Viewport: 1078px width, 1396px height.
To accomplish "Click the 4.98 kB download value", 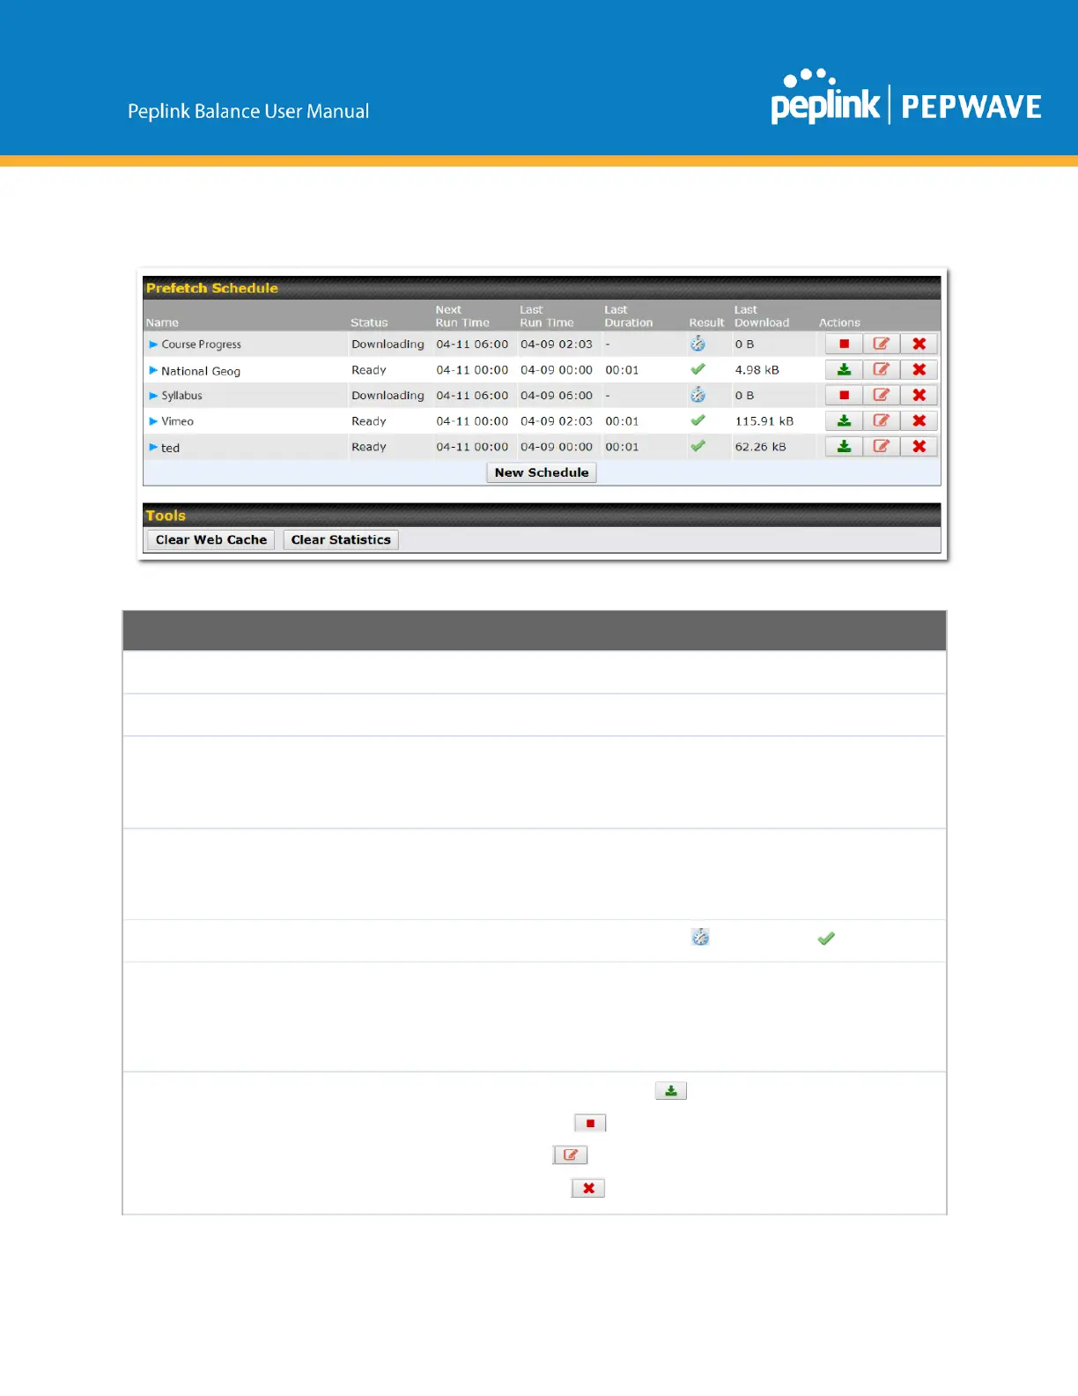I will pos(757,370).
